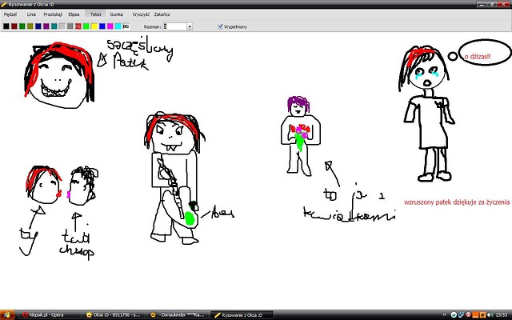This screenshot has width=512, height=320.
Task: Click the volume speaker tray icon
Action: (489, 315)
